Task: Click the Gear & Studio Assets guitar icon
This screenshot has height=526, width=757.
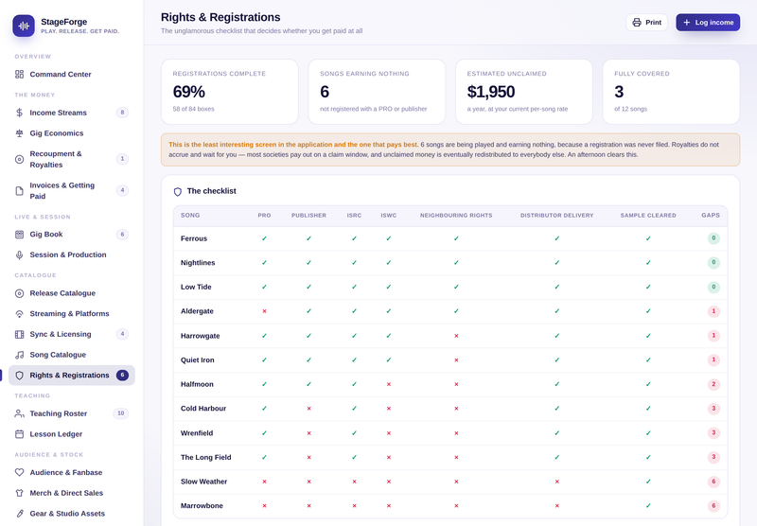Action: click(19, 514)
